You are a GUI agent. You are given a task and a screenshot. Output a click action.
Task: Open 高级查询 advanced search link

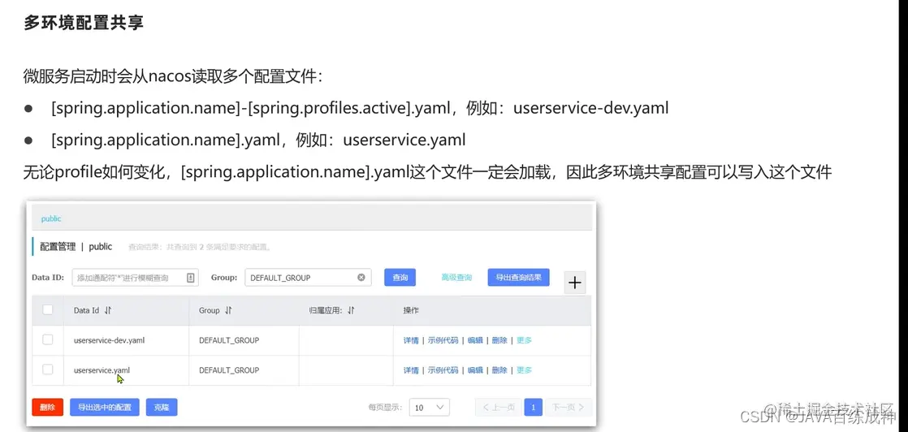[456, 278]
